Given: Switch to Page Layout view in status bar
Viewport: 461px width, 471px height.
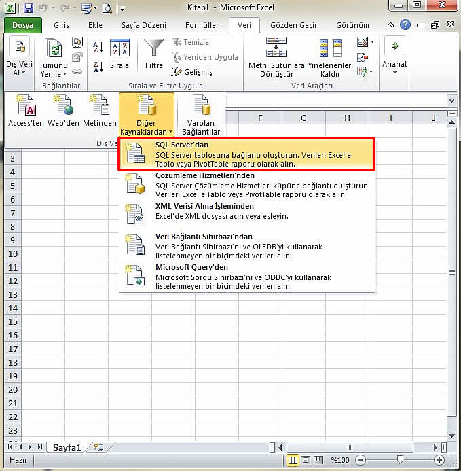Looking at the screenshot, I should 306,460.
